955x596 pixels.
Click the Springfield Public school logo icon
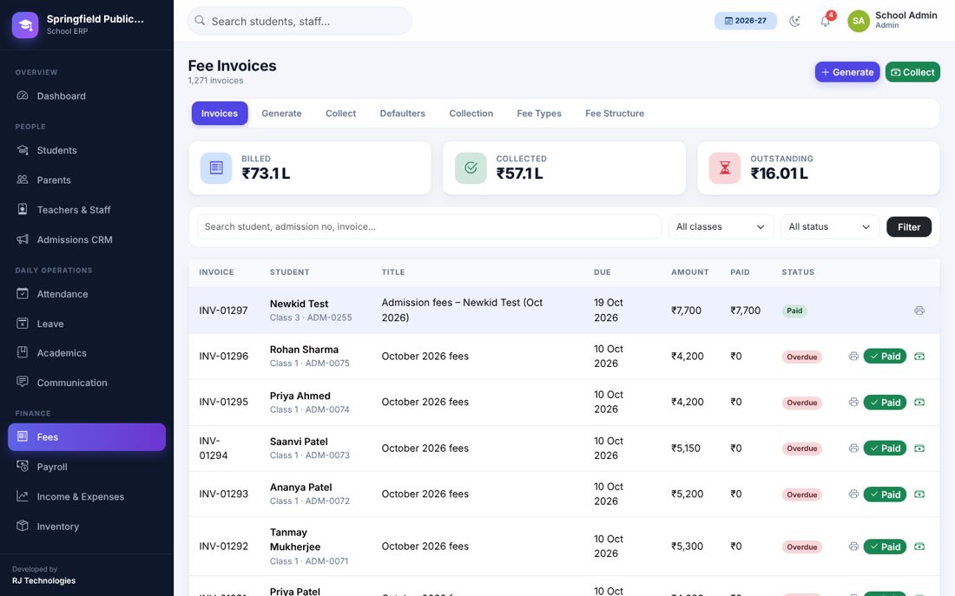25,25
